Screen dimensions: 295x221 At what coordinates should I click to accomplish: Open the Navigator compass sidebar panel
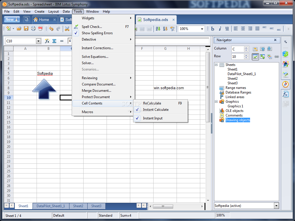pyautogui.click(x=285, y=84)
